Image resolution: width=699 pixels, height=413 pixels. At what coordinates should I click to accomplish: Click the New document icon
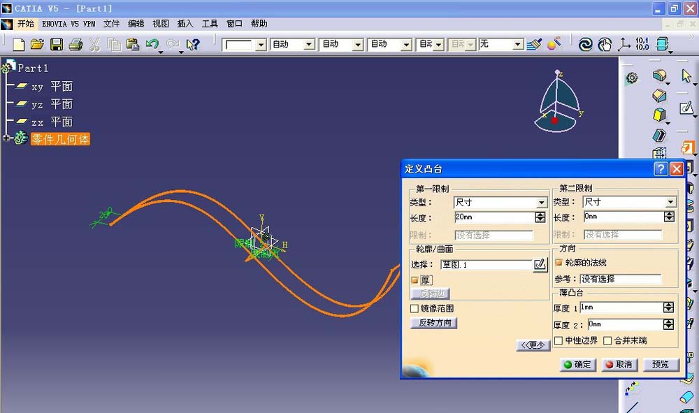[19, 44]
